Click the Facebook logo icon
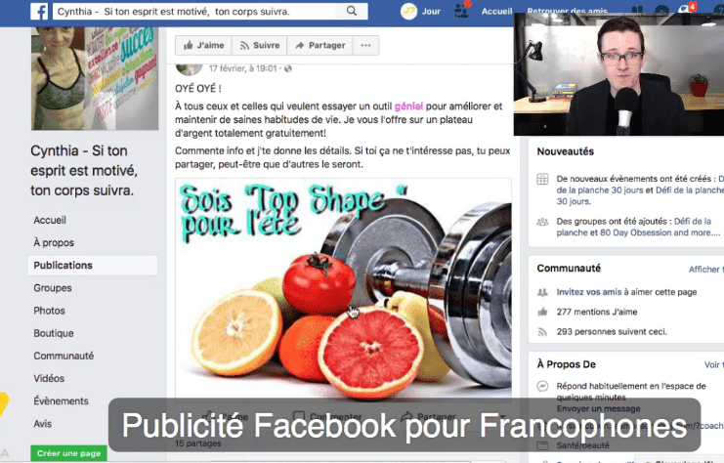The width and height of the screenshot is (724, 463). coord(39,11)
